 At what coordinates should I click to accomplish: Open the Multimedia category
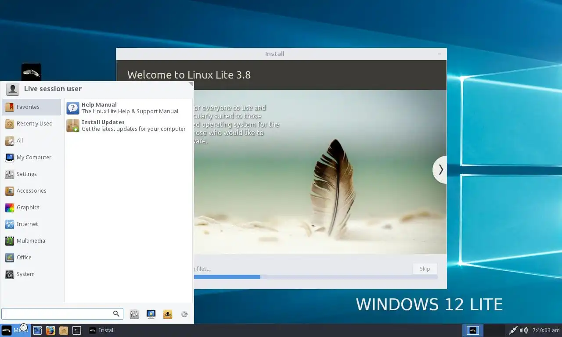tap(32, 240)
